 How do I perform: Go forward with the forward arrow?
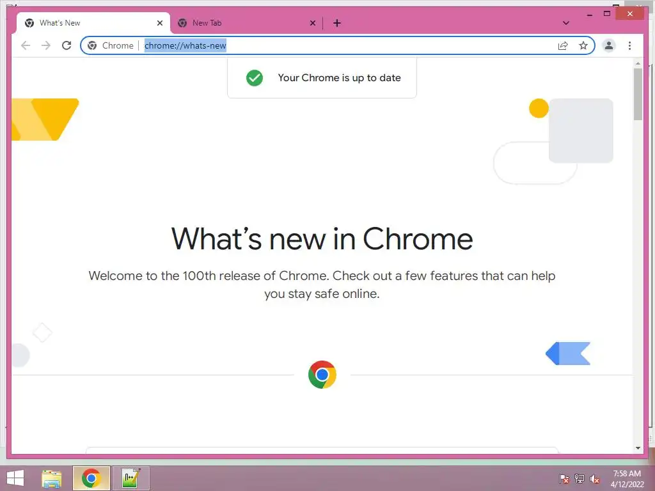coord(46,45)
